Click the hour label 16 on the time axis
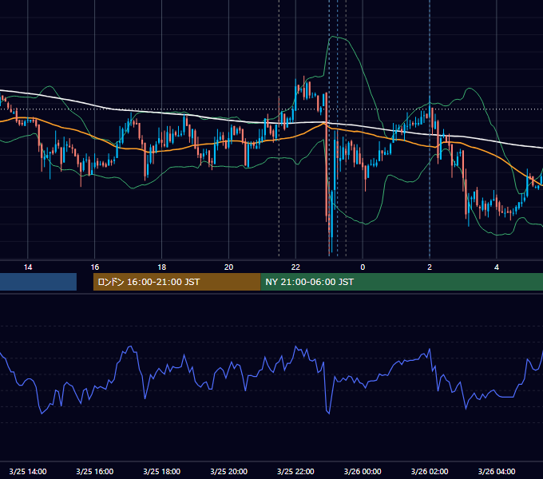The image size is (543, 479). coord(94,267)
